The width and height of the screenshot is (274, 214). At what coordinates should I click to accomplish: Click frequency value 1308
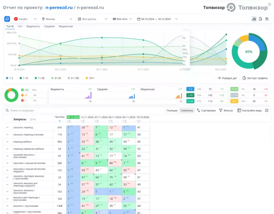60,206
